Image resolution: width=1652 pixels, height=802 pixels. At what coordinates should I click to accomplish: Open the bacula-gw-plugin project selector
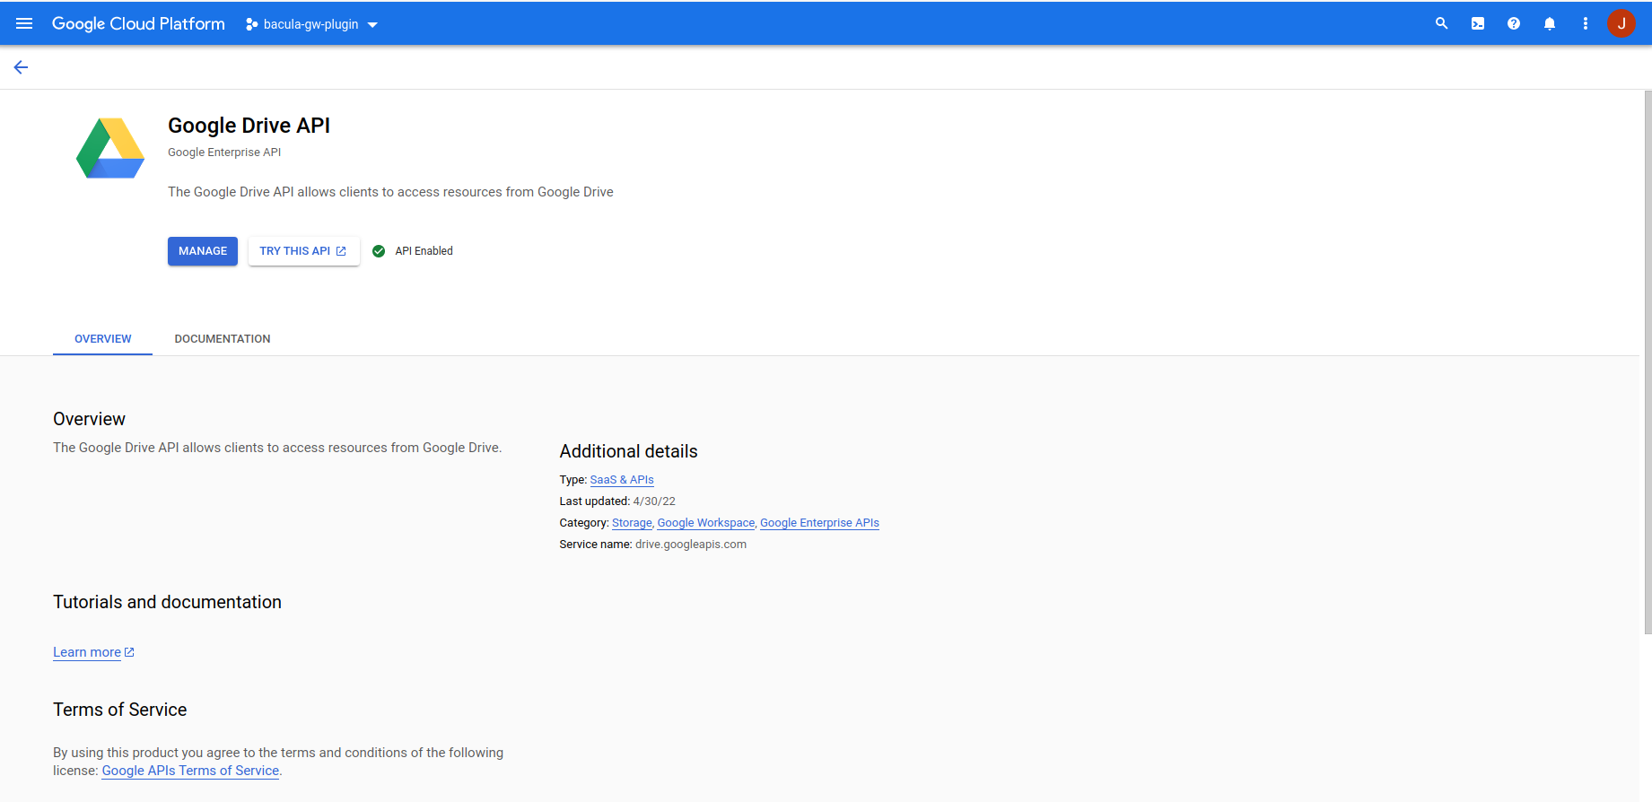(x=311, y=24)
